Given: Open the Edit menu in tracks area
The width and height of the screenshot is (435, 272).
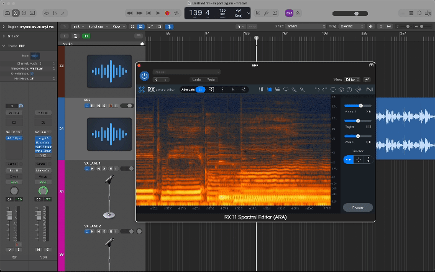Looking at the screenshot, I should click(78, 27).
